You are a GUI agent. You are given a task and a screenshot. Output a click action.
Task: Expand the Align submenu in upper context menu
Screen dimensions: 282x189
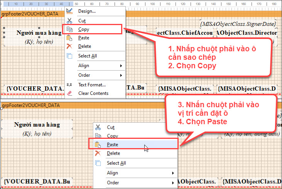(121, 66)
